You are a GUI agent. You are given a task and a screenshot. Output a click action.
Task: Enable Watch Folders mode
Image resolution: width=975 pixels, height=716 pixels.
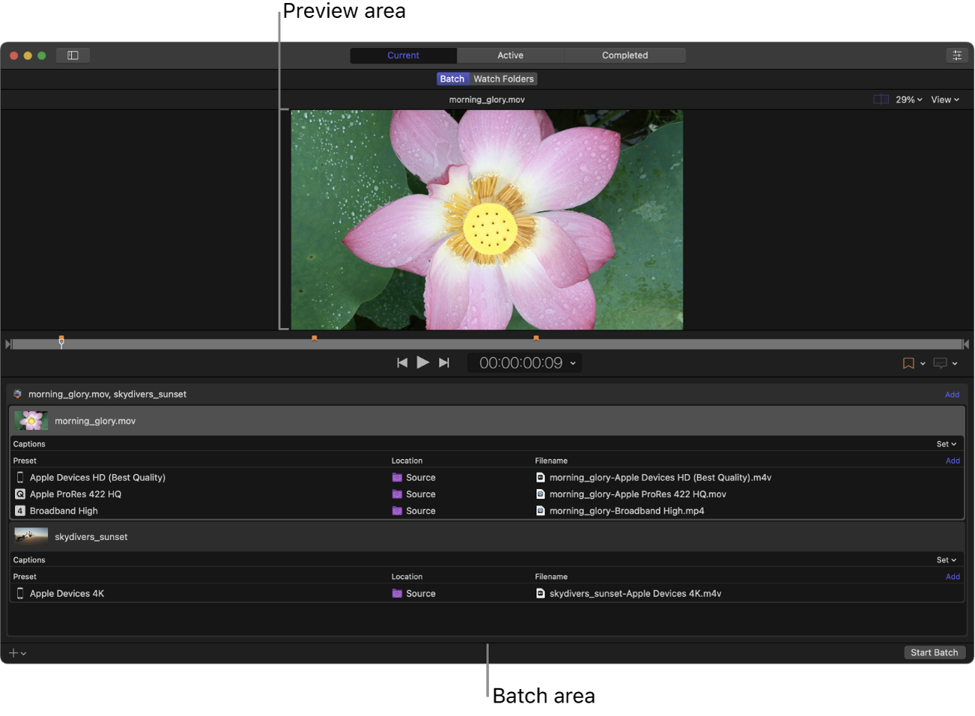pos(502,79)
